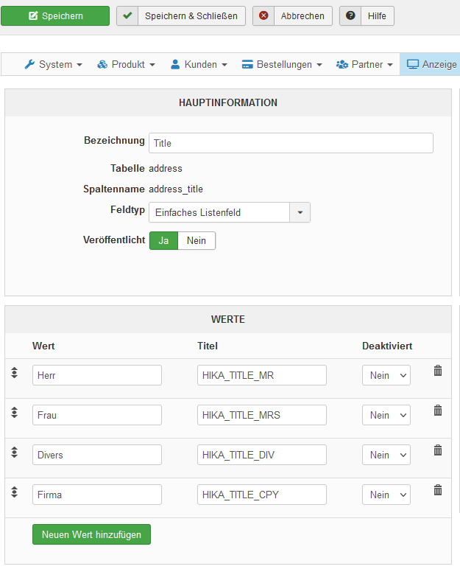460x569 pixels.
Task: Click trash icon for the Frau row
Action: click(438, 411)
